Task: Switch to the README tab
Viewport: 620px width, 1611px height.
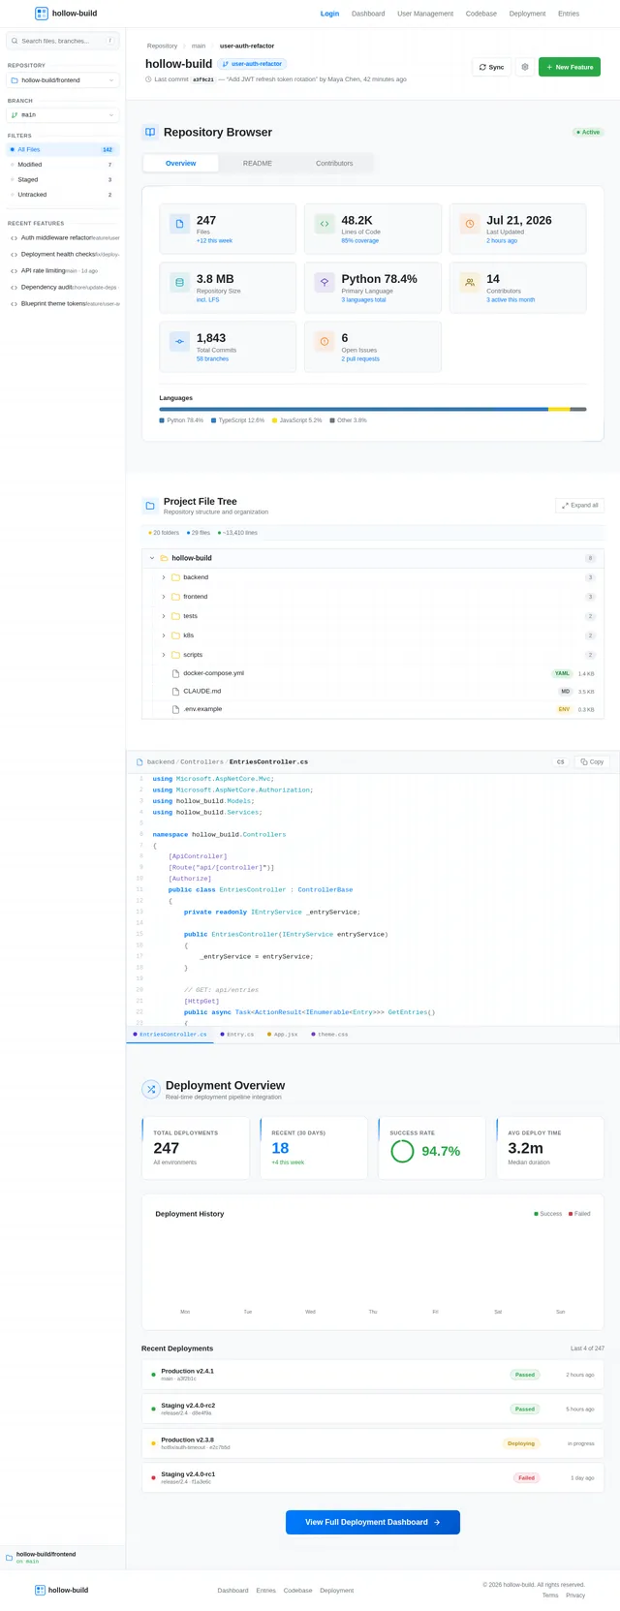Action: [x=258, y=164]
